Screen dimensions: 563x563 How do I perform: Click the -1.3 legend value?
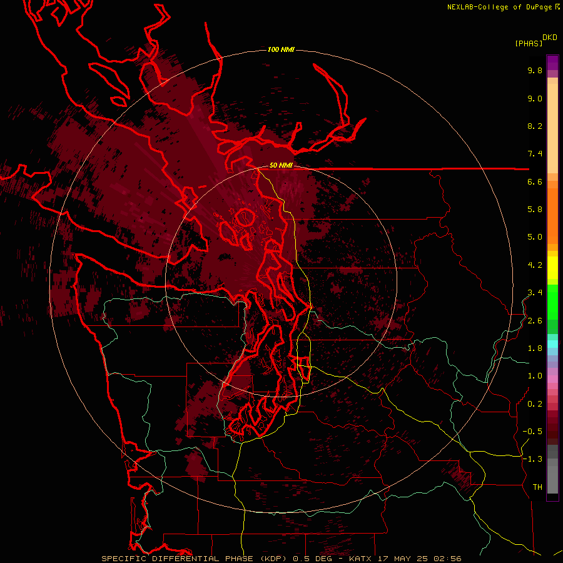(532, 459)
